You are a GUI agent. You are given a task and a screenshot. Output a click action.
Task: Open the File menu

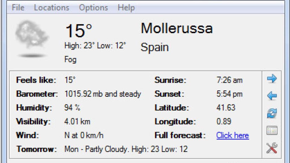coord(18,8)
